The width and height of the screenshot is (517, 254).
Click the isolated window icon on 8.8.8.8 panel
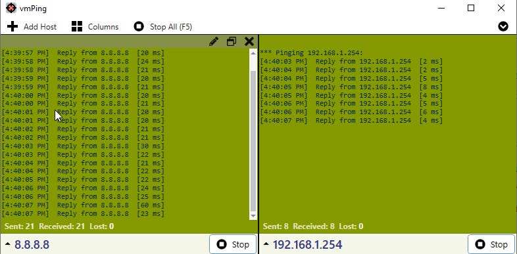(232, 41)
